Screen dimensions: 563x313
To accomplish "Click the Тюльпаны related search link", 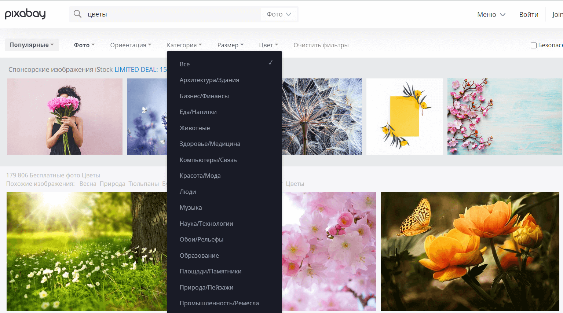I will click(143, 184).
